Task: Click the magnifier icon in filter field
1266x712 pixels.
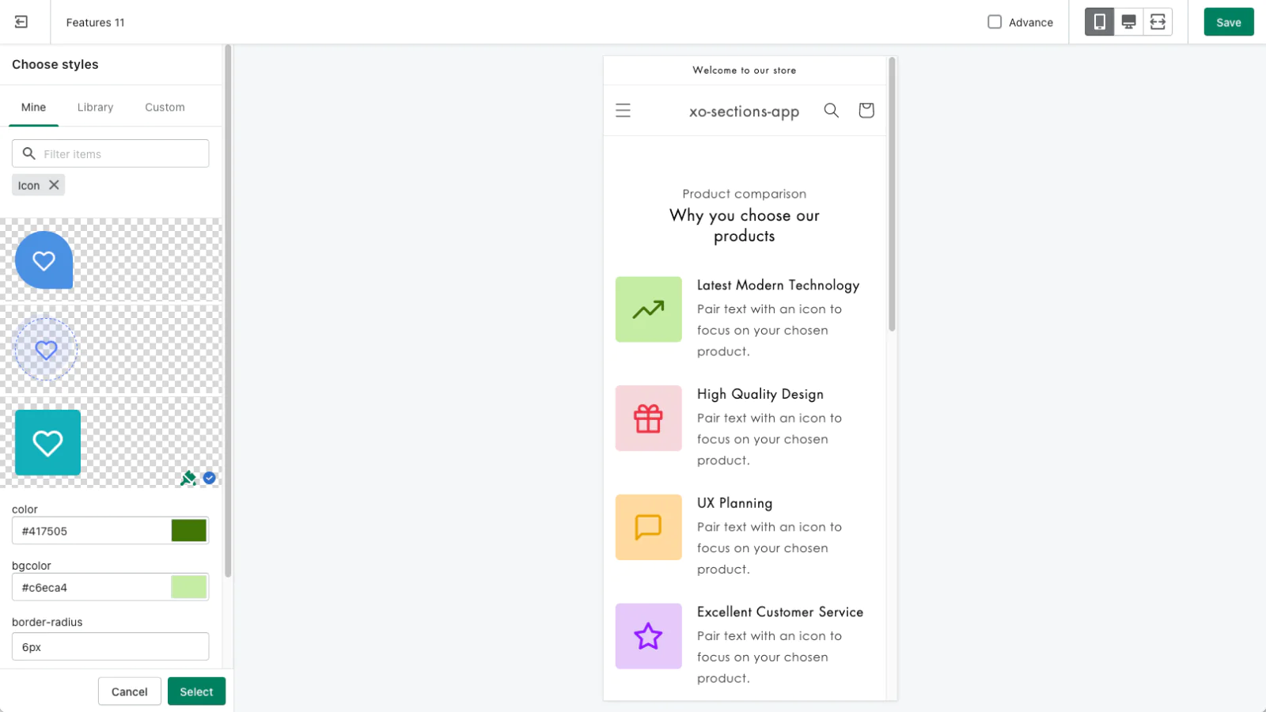Action: click(29, 153)
